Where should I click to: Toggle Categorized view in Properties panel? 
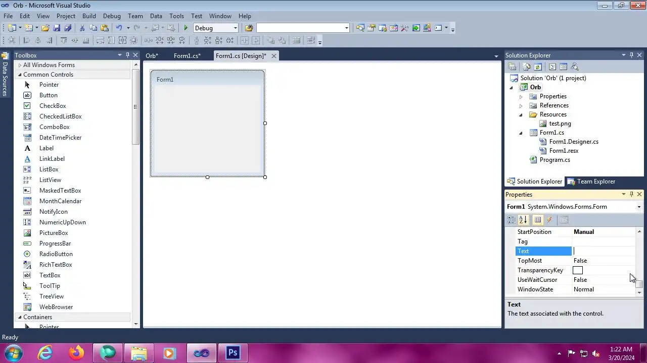(x=512, y=220)
